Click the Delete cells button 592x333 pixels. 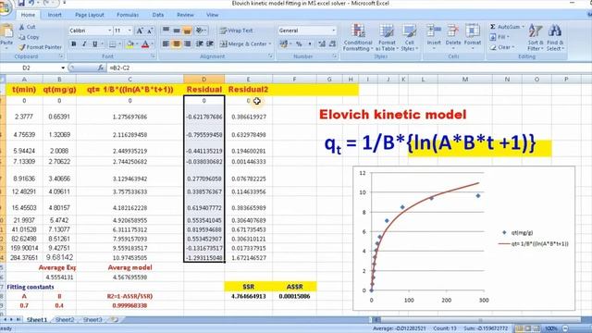(453, 36)
